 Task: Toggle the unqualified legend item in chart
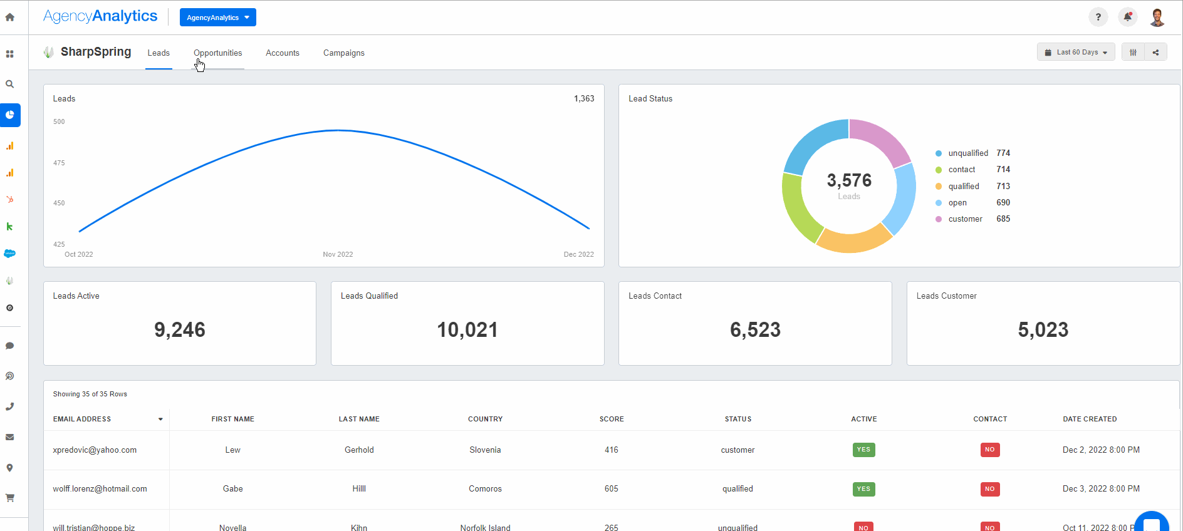(x=967, y=153)
